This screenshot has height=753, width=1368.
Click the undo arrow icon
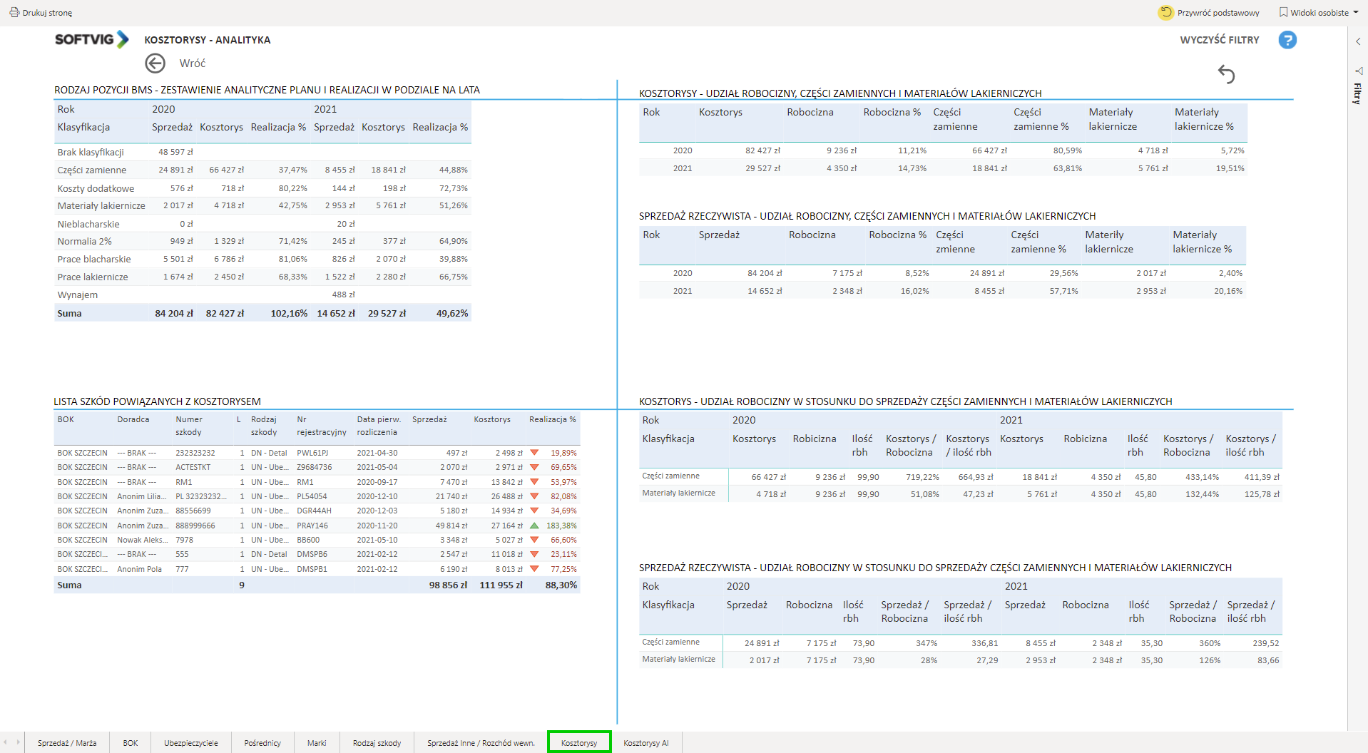tap(1226, 74)
